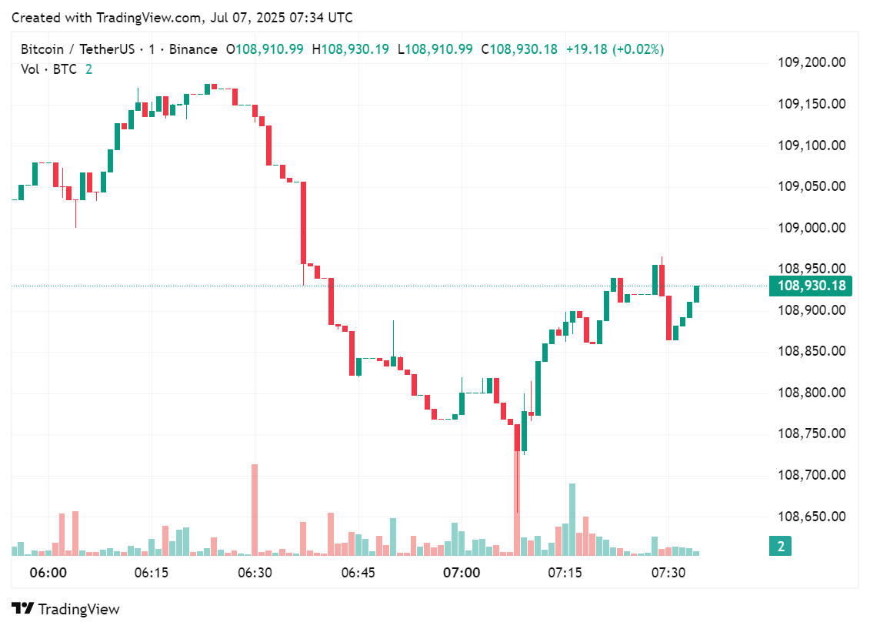Screen dimensions: 870x629
Task: Select the 07:30 time axis label
Action: click(668, 573)
